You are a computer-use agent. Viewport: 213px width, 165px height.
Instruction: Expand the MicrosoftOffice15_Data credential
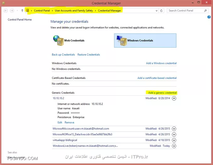pyautogui.click(x=174, y=134)
